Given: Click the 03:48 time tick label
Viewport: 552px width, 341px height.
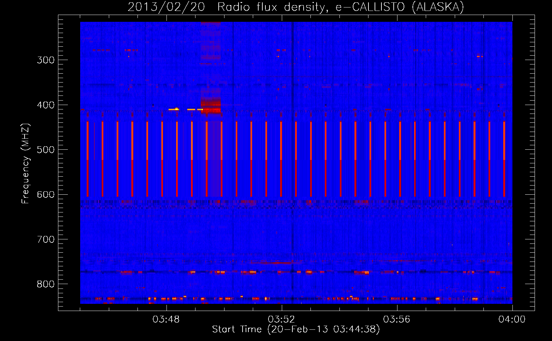Looking at the screenshot, I should click(x=166, y=320).
